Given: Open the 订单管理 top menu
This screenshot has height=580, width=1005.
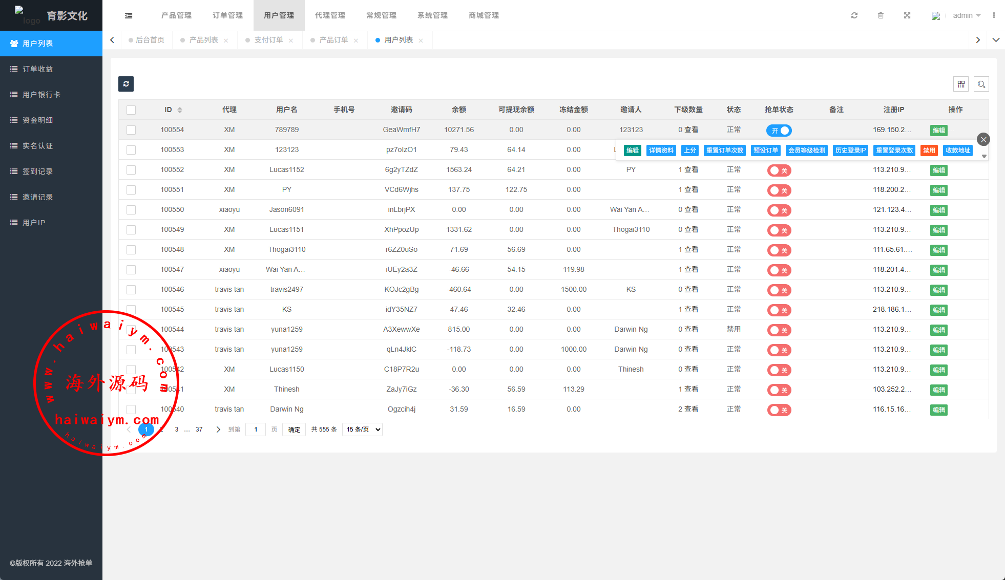Looking at the screenshot, I should pyautogui.click(x=228, y=15).
